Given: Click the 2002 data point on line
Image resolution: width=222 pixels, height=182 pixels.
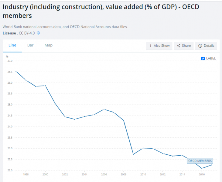Looking at the screenshot, I should coord(65,116).
